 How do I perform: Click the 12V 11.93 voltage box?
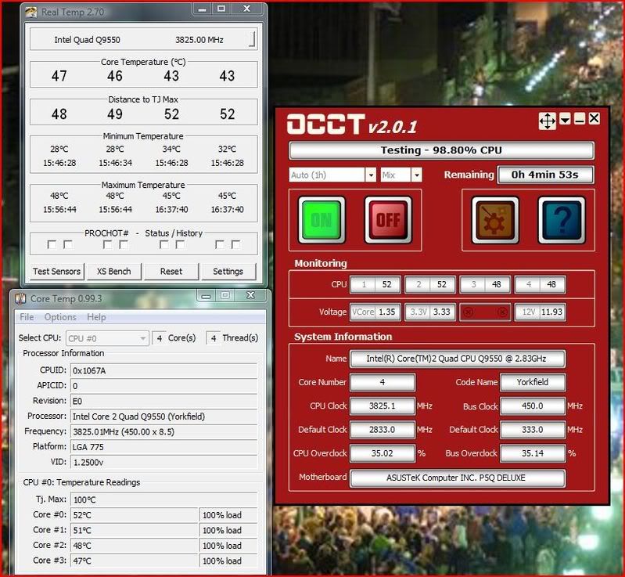(x=540, y=312)
